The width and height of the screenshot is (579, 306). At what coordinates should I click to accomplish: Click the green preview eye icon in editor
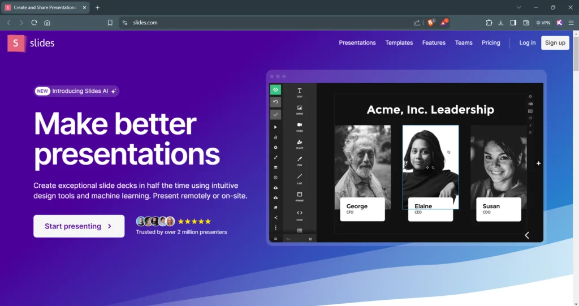(275, 90)
